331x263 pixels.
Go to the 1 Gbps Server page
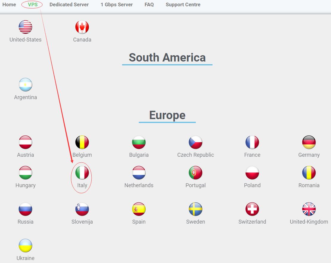point(116,4)
